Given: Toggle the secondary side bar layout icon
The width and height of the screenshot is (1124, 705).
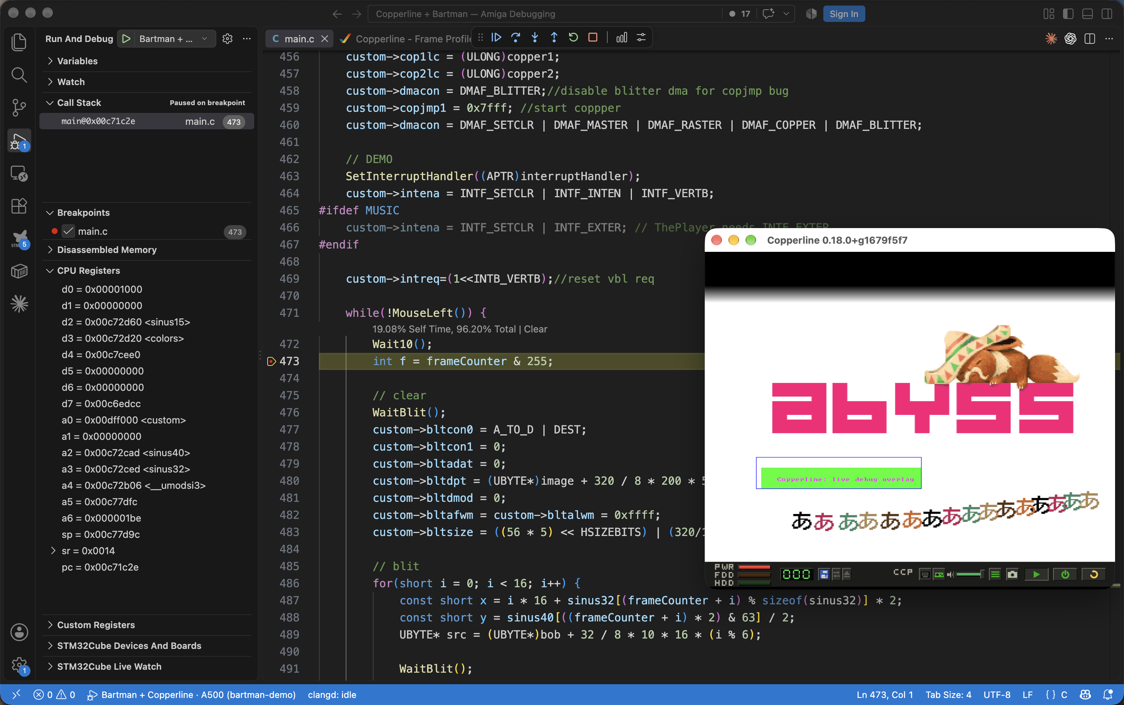Looking at the screenshot, I should [x=1107, y=14].
